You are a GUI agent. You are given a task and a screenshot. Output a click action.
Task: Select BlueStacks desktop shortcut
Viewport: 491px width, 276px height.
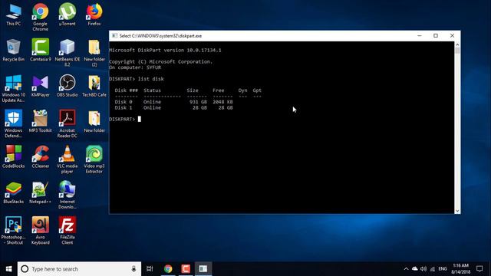coord(14,192)
